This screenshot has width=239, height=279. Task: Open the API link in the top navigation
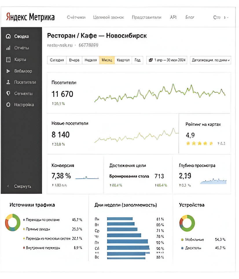[173, 17]
